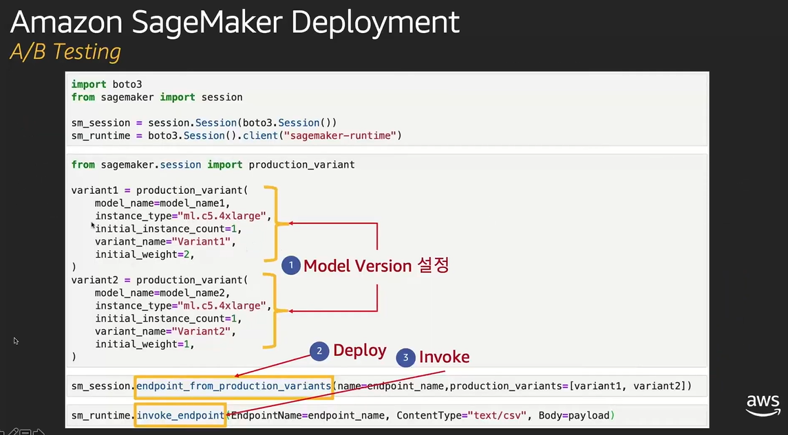788x435 pixels.
Task: Click the "Model Version 설정" label
Action: (x=376, y=266)
